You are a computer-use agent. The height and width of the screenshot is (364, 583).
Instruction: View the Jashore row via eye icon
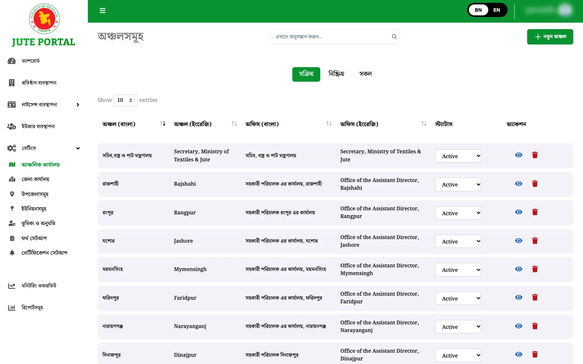click(519, 241)
